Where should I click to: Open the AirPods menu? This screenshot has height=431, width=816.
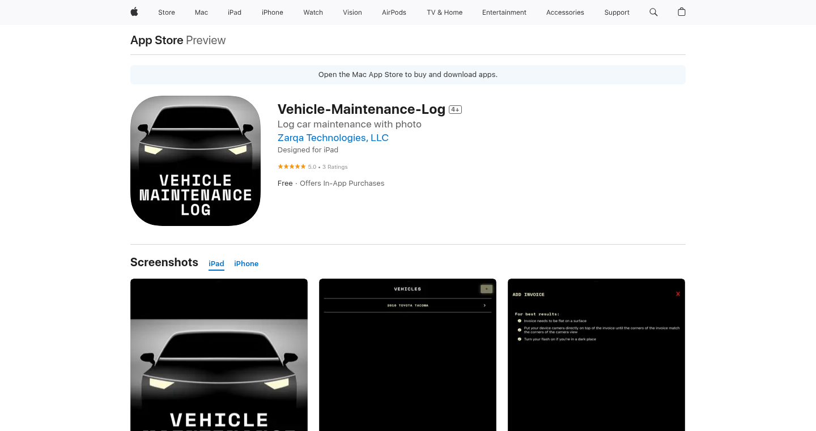click(394, 12)
